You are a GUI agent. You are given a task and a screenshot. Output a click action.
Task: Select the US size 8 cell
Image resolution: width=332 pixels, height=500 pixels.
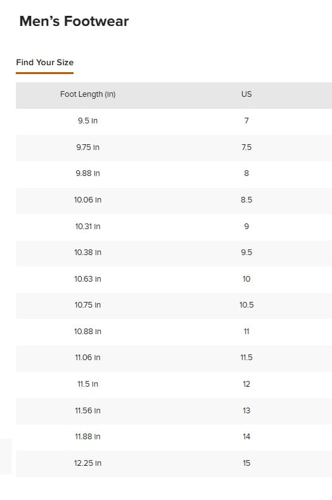point(246,173)
